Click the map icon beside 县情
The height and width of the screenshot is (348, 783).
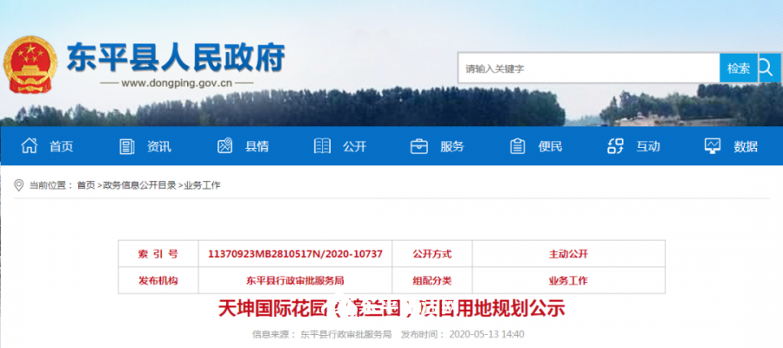coord(224,146)
